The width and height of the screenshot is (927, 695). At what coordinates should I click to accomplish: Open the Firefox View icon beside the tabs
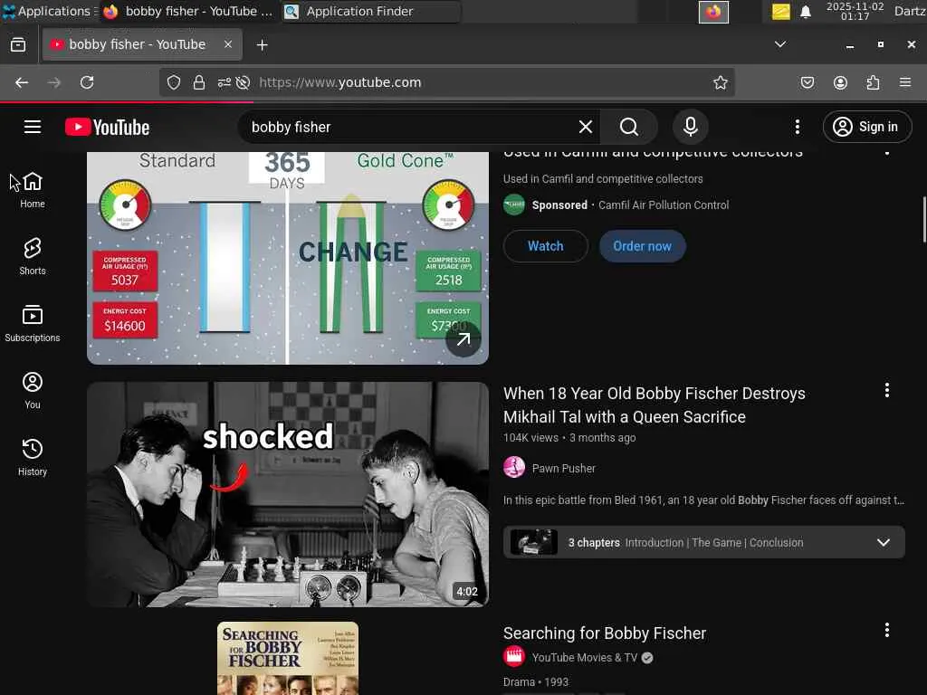pyautogui.click(x=18, y=45)
